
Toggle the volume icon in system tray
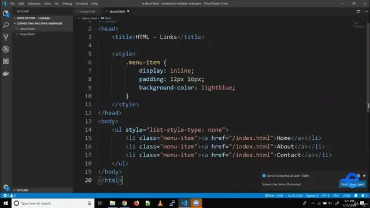[330, 203]
